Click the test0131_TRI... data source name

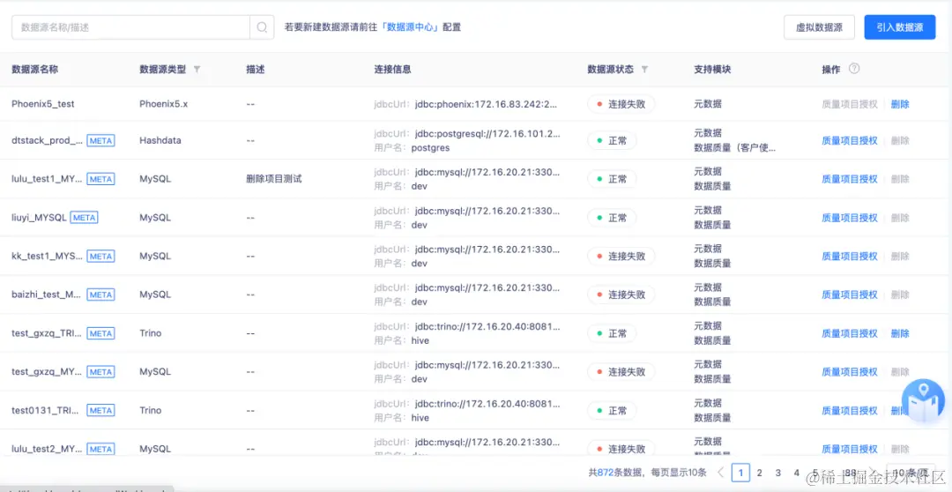tap(45, 411)
